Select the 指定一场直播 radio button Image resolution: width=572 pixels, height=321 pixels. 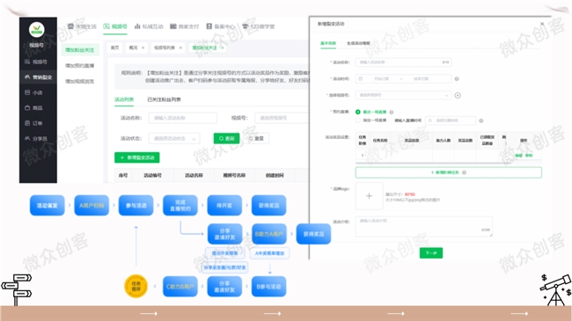(358, 120)
